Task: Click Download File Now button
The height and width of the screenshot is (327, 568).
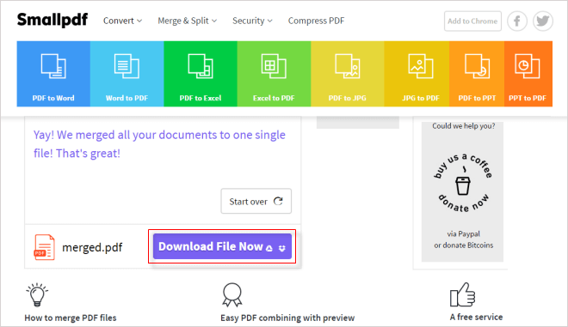Action: 222,246
